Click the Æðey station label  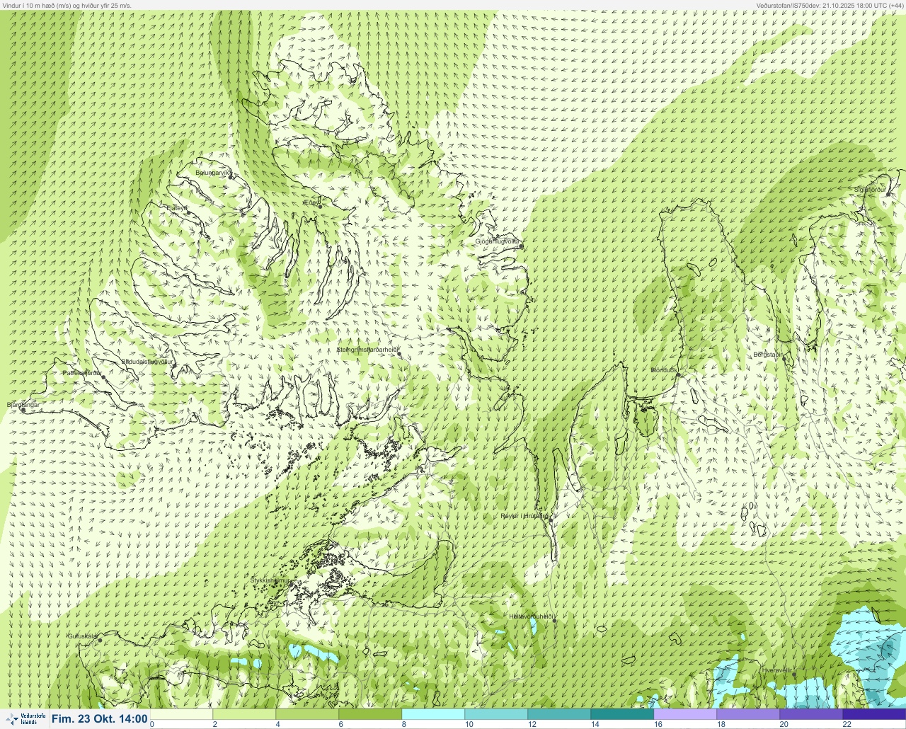coord(311,202)
